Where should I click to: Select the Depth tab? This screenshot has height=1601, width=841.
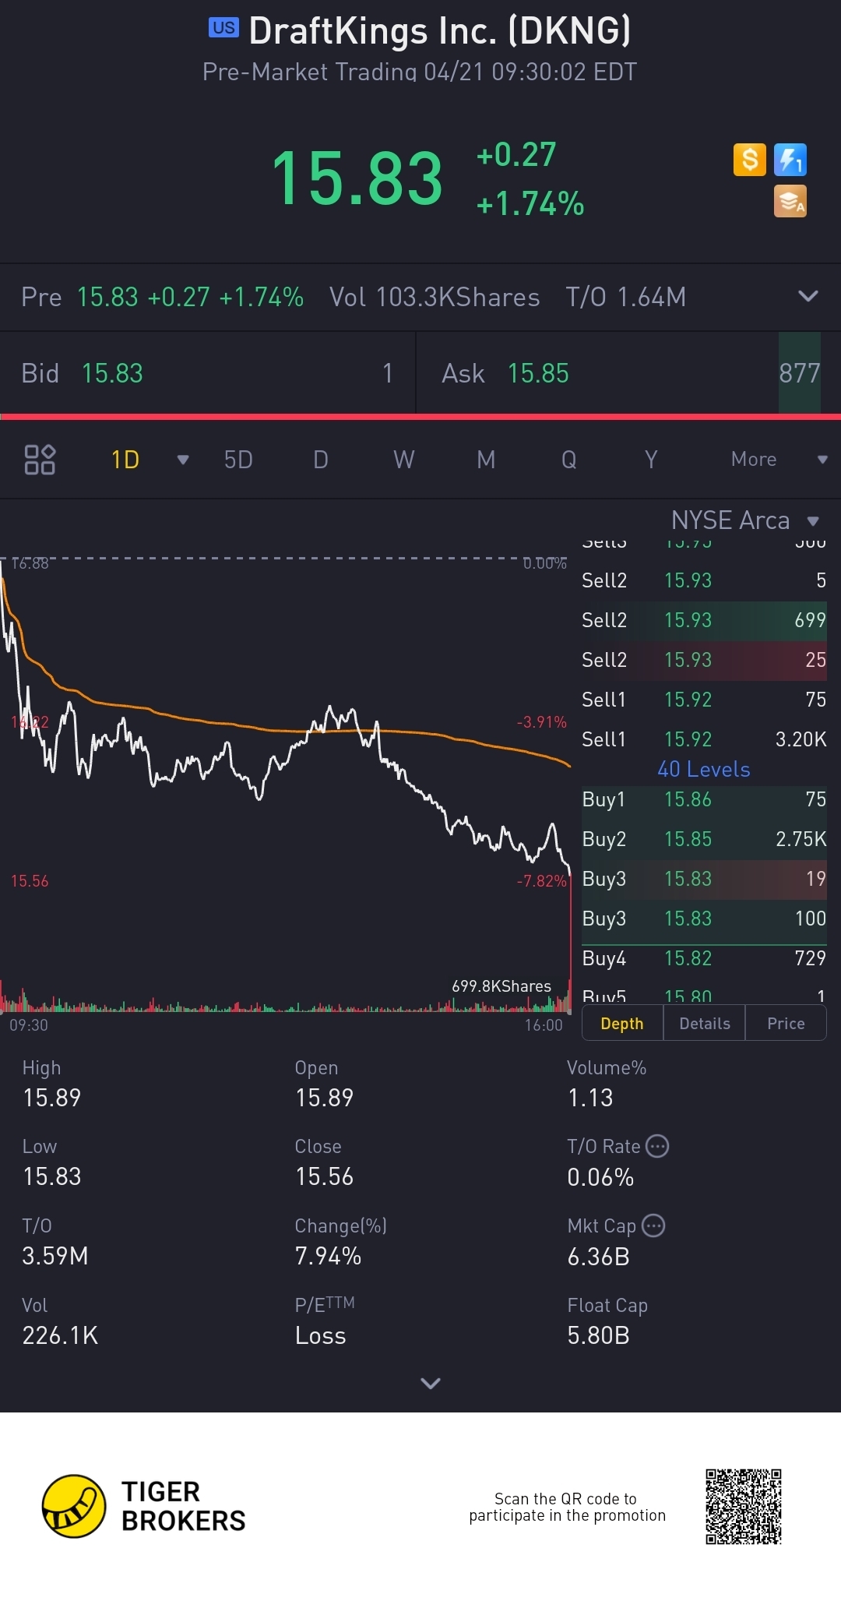point(622,1024)
